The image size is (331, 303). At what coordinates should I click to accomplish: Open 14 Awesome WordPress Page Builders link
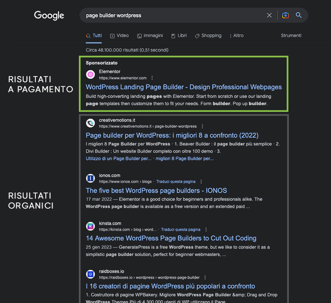pos(171,238)
